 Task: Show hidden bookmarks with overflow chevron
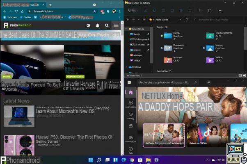pos(119,17)
